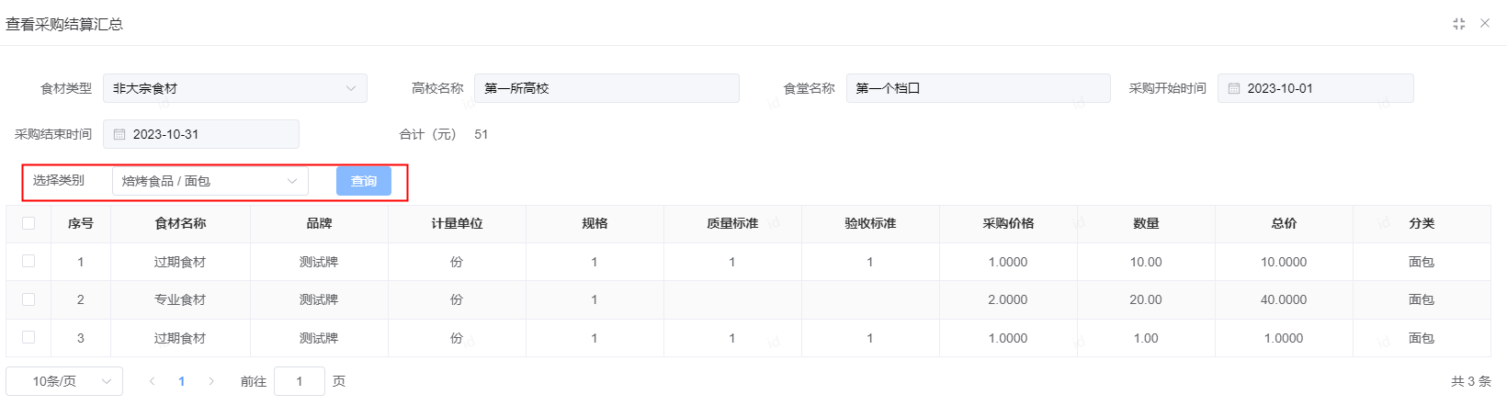1507x417 pixels.
Task: Click quantity 20.00 cell
Action: [1146, 299]
